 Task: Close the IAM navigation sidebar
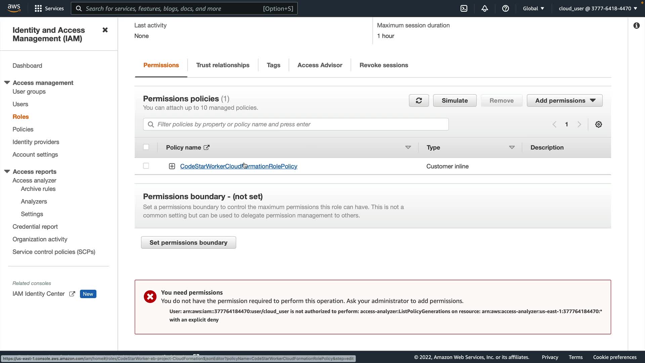(x=105, y=30)
